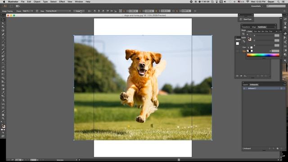Open the Image Trace panel icon
Screen dimensions: 288x162
[x=37, y=11]
